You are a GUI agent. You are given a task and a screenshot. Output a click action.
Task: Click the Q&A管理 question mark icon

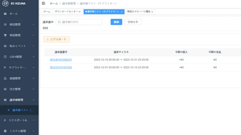tap(5, 57)
